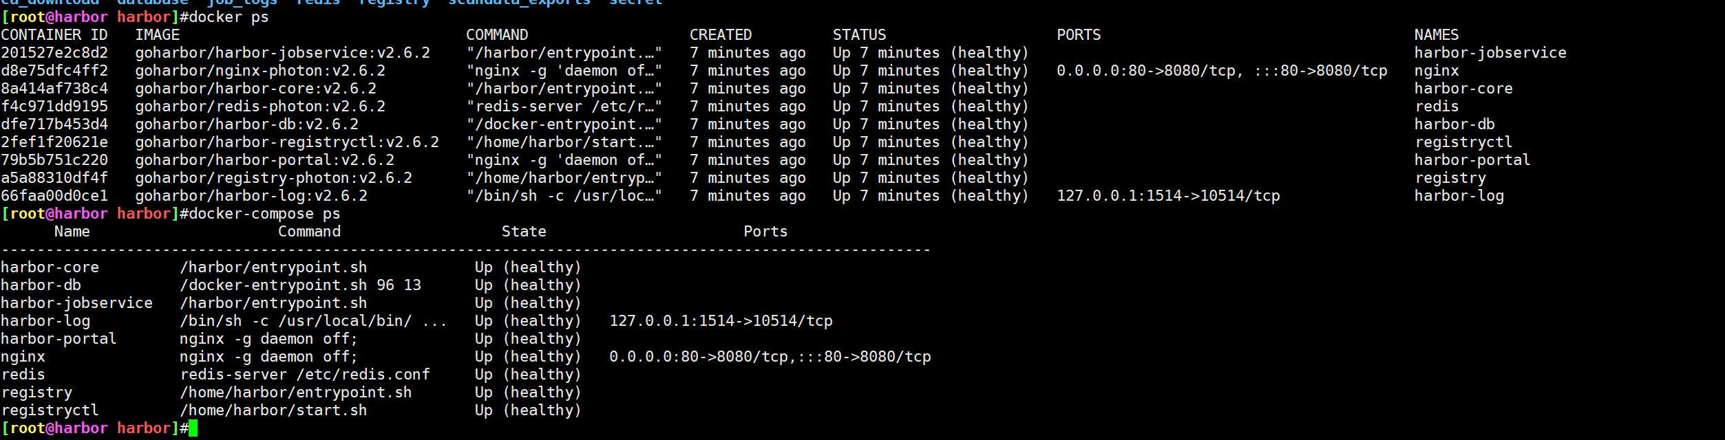This screenshot has height=440, width=1725.
Task: Click container ID a5a88310df4f
Action: pyautogui.click(x=54, y=178)
